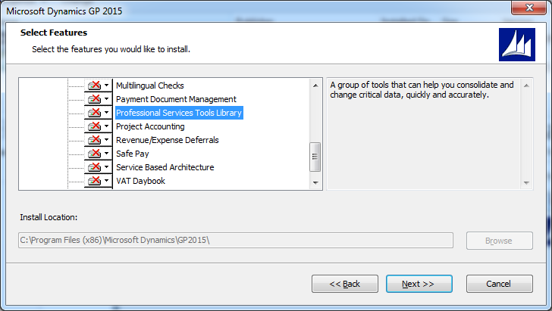Open dropdown arrow beside VAT Daybook
This screenshot has height=311, width=552.
[107, 181]
